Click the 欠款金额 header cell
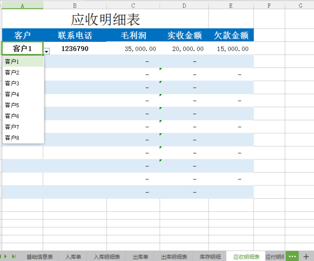The height and width of the screenshot is (261, 314). [x=231, y=35]
